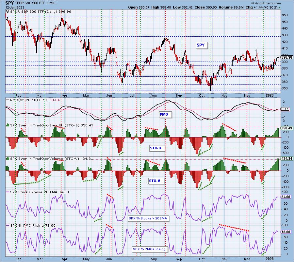This screenshot has height=262, width=294.
Task: Click the 84.00 value tag on right axis
Action: [x=286, y=197]
